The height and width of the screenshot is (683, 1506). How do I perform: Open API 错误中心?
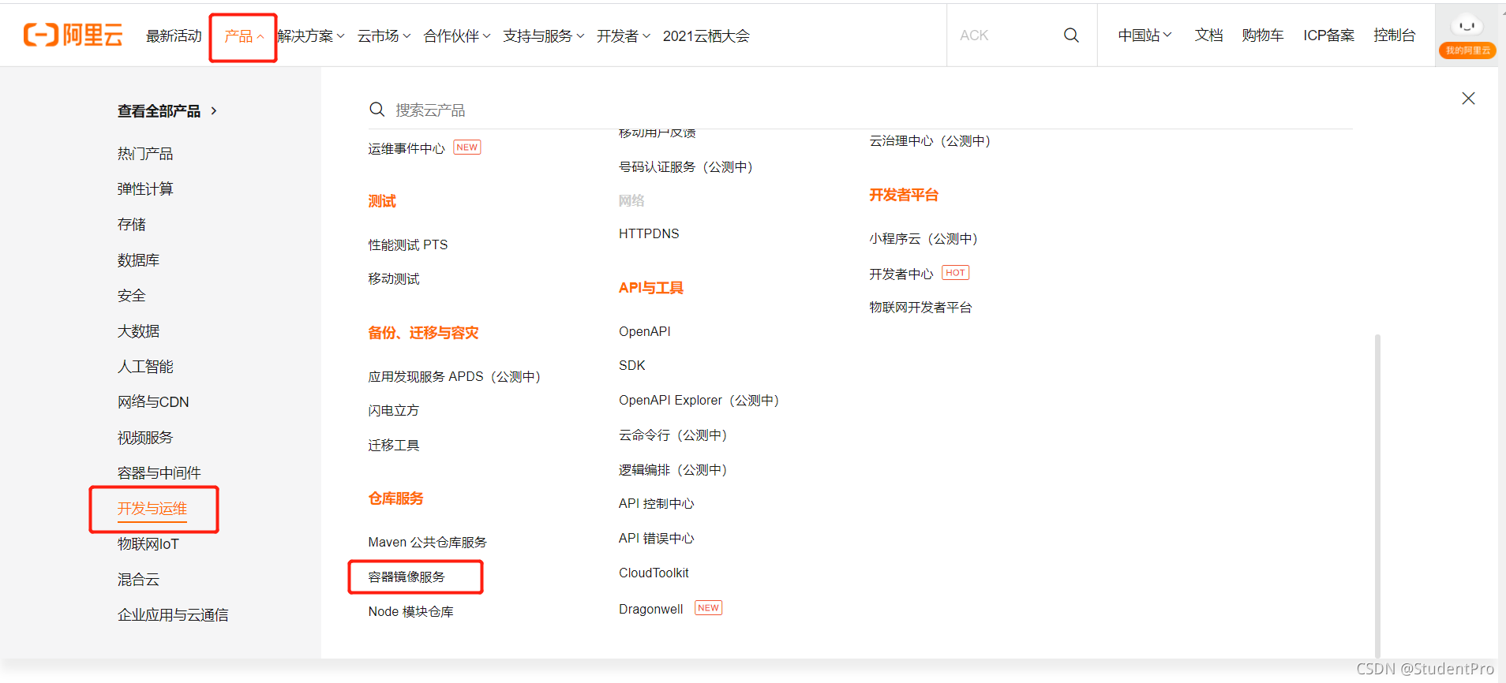click(657, 539)
